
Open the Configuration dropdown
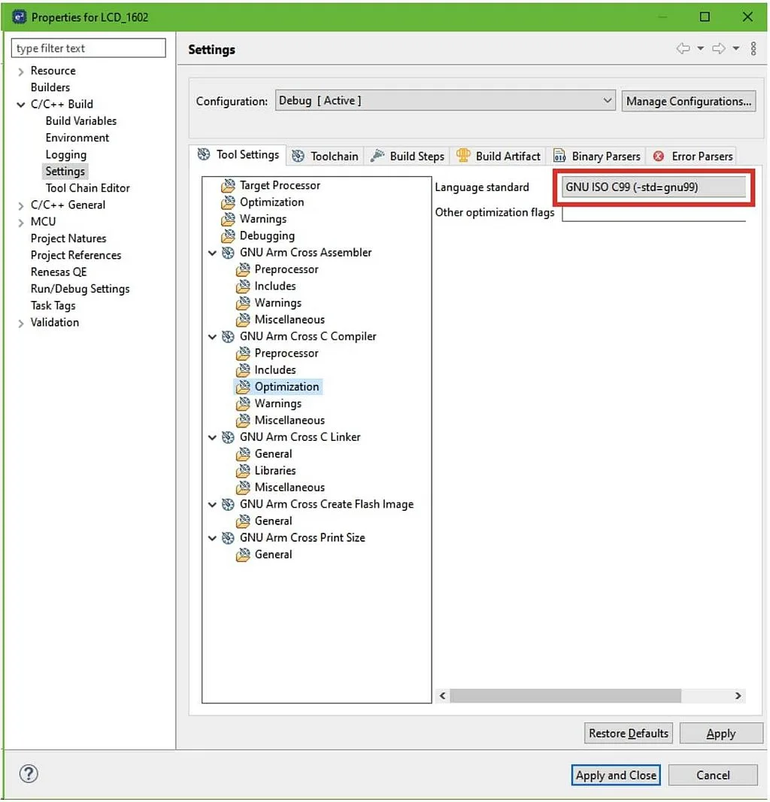pyautogui.click(x=607, y=100)
